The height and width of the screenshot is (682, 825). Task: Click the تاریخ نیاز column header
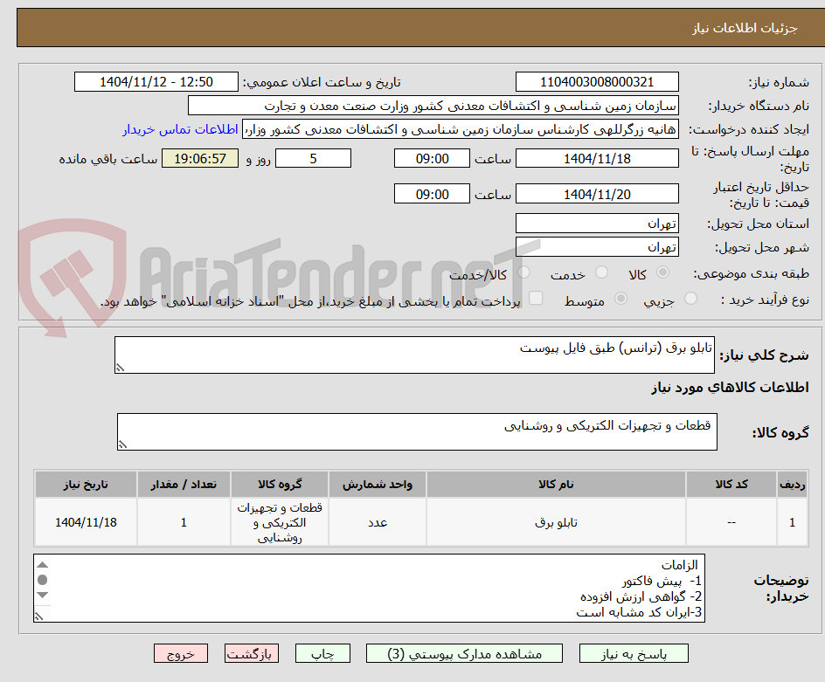point(86,485)
